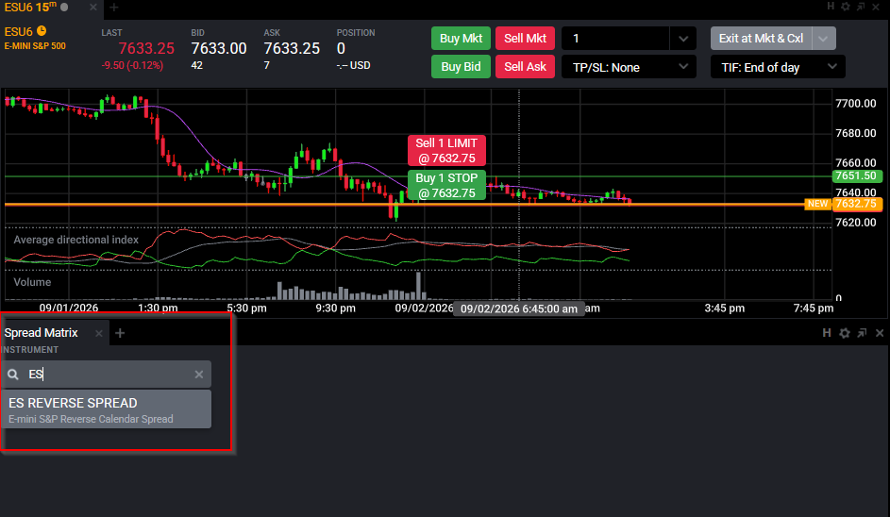Click the 7651.50 green price label
Viewport: 890px width, 517px height.
(857, 175)
